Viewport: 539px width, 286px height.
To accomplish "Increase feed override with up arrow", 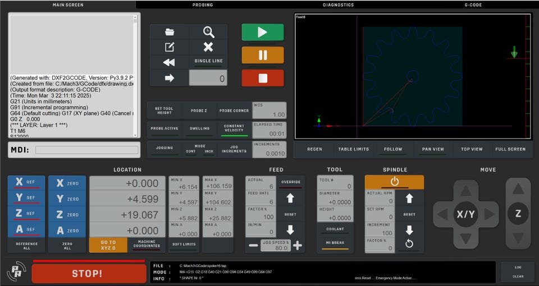I will 290,198.
